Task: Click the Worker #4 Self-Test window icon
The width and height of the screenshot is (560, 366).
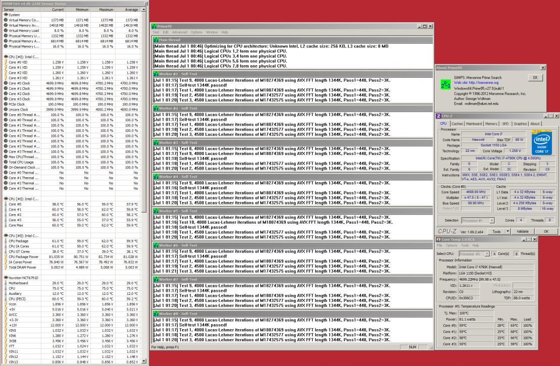Action: (x=156, y=177)
